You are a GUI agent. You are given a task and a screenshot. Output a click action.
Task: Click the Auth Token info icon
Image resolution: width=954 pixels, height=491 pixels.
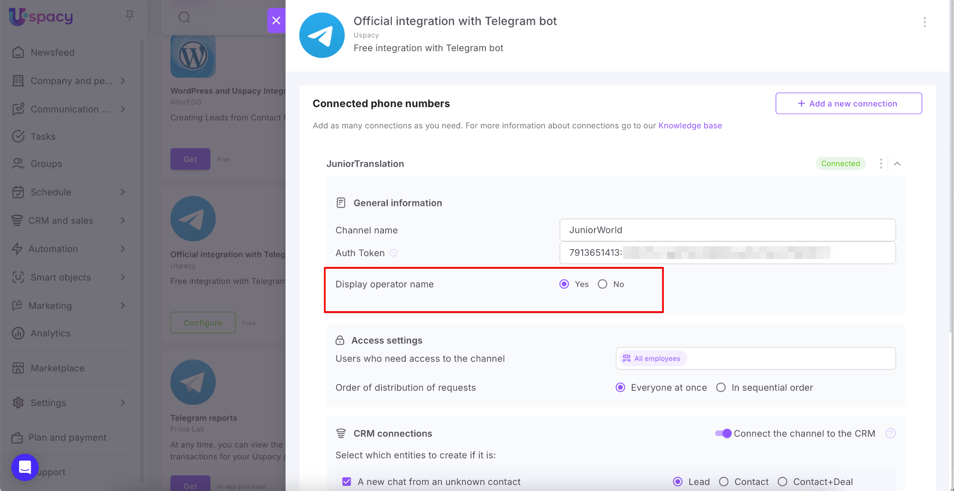(394, 252)
